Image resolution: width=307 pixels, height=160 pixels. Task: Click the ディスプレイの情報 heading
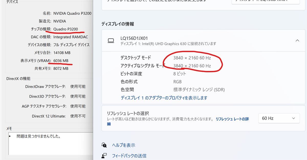click(x=118, y=24)
